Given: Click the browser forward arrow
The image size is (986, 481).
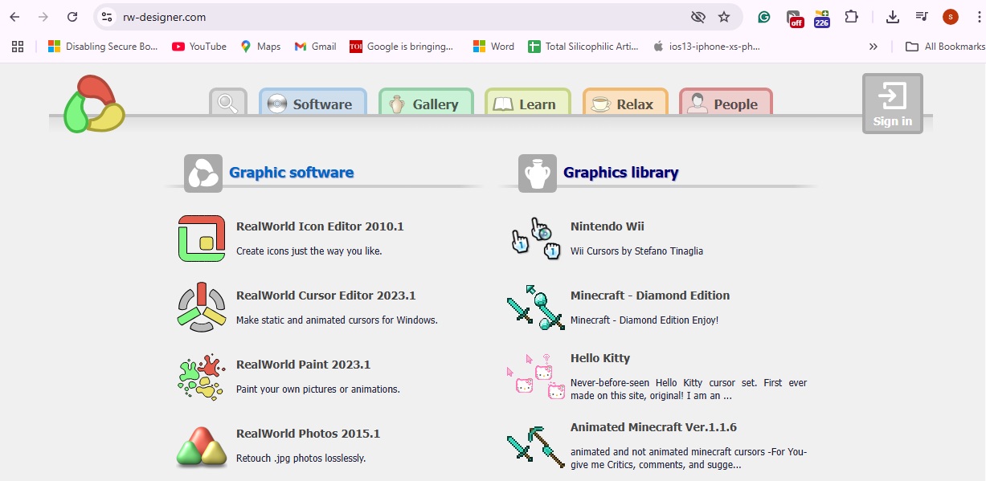Looking at the screenshot, I should (43, 17).
